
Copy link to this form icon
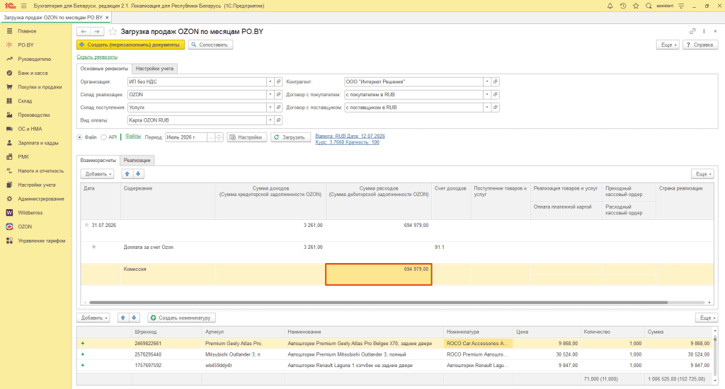tap(692, 31)
